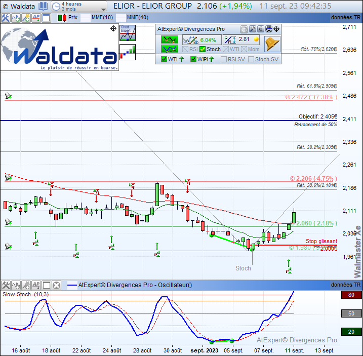The image size is (363, 356).
Task: Click the add indicator icon in the price toolbar
Action: click(x=16, y=18)
